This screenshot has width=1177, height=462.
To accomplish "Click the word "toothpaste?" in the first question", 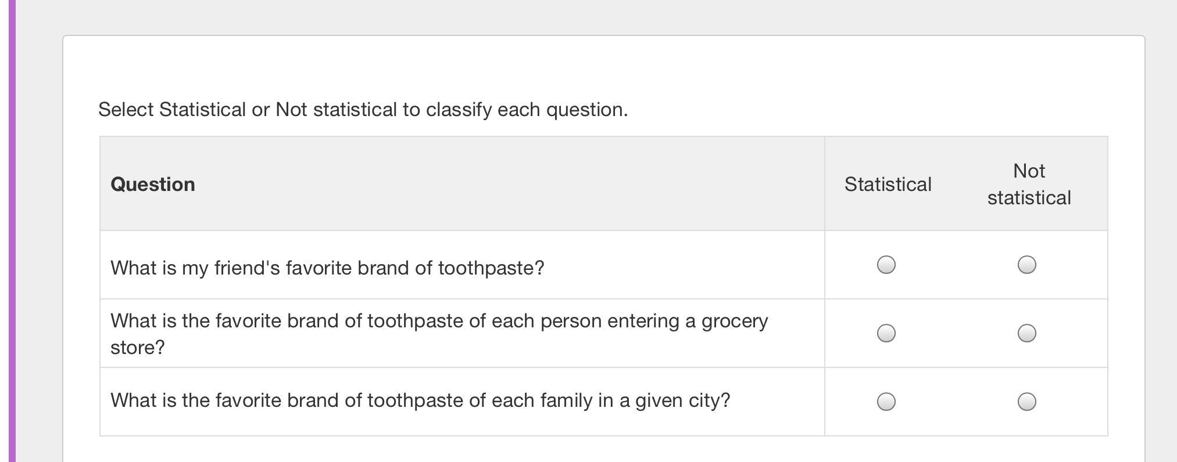I will pos(491,268).
